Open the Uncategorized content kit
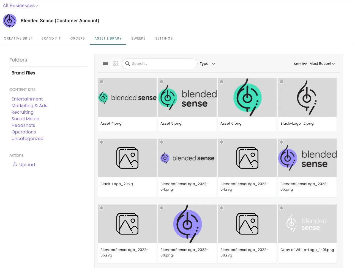Image resolution: width=355 pixels, height=268 pixels. tap(28, 138)
